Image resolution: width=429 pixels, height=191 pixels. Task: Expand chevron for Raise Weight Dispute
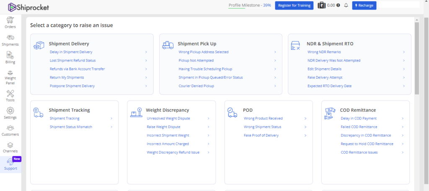coord(208,127)
